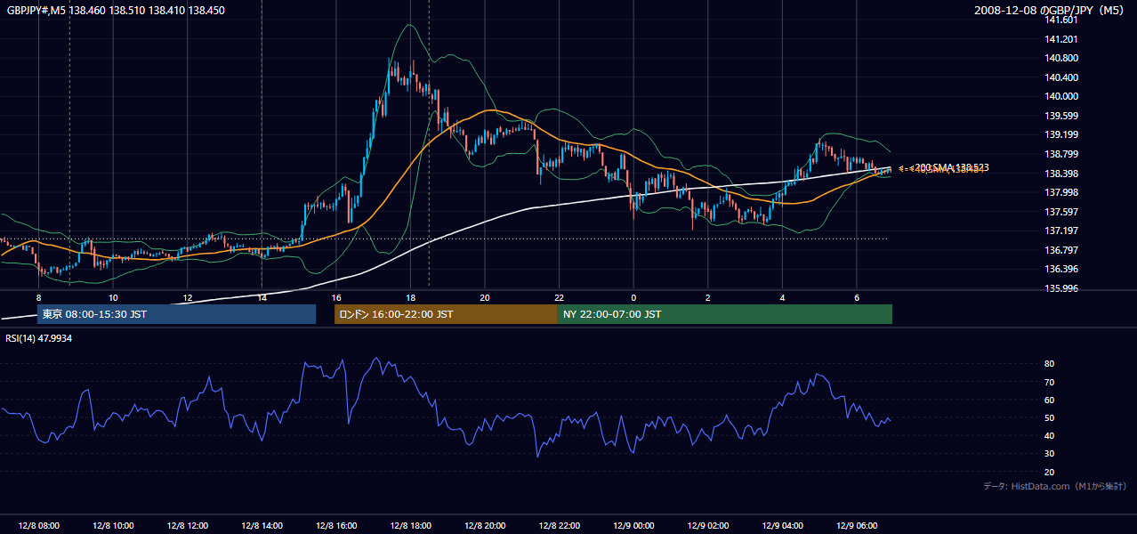Click the RSI(14) 47.9934 indicator label
Image resolution: width=1137 pixels, height=534 pixels.
(x=39, y=338)
